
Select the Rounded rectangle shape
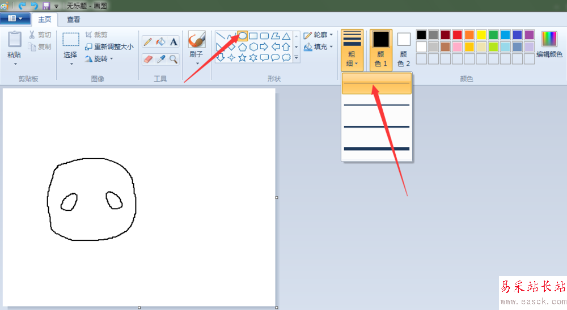pos(264,36)
